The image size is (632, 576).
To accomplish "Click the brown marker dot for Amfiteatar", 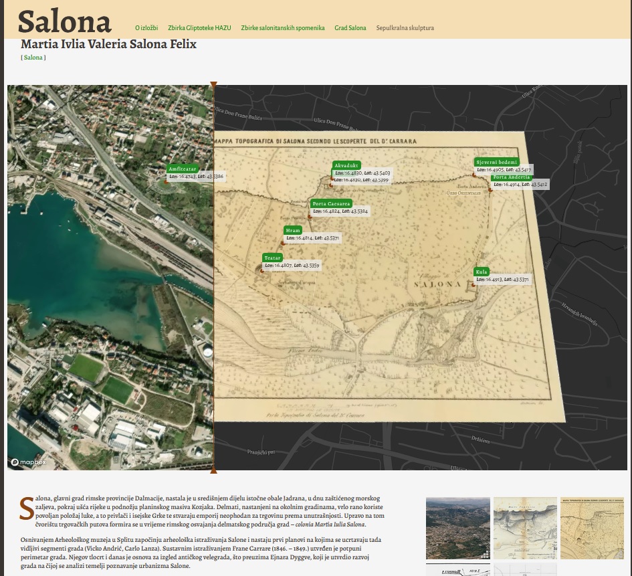I will (166, 182).
